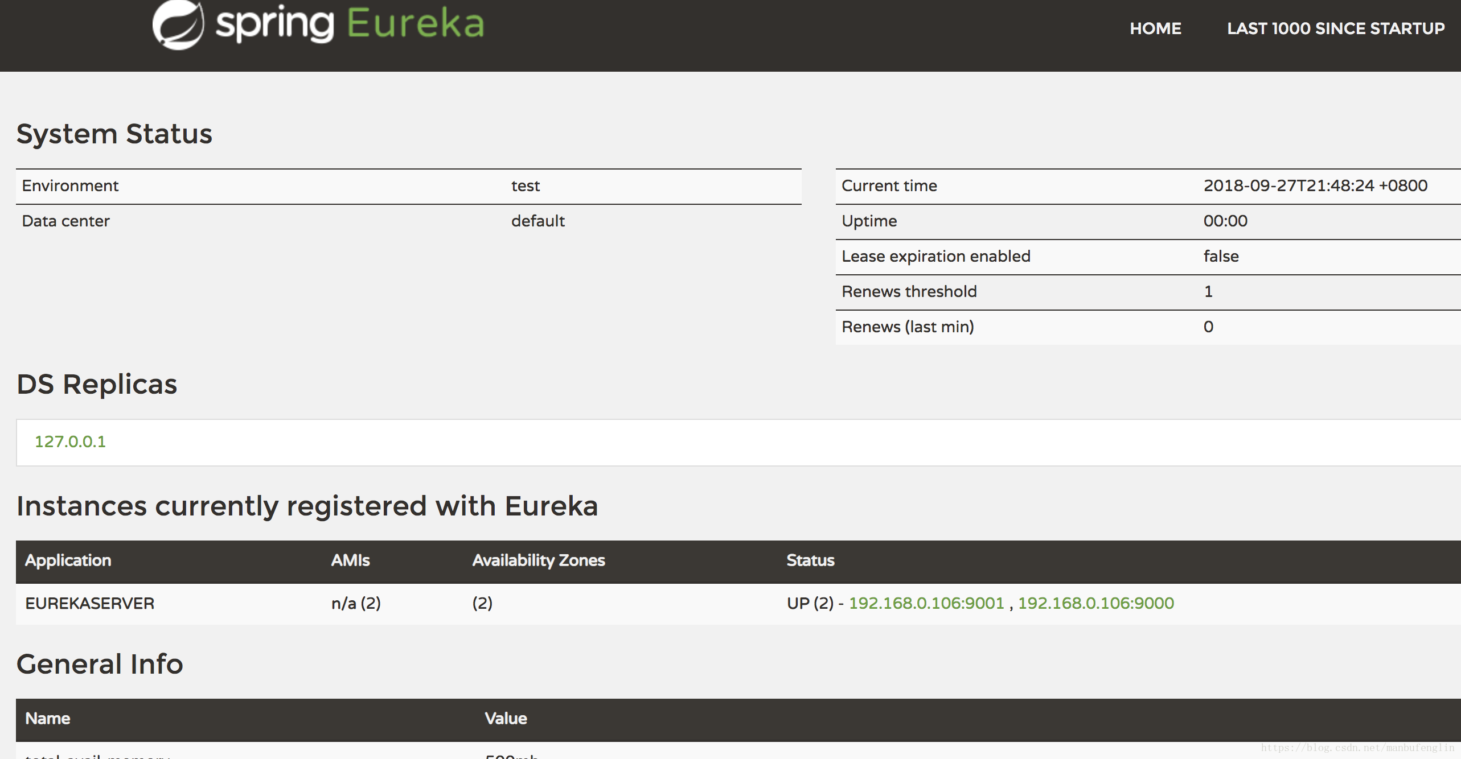Open instance link 192.168.0.106:9000
Viewport: 1461px width, 759px height.
click(1095, 603)
